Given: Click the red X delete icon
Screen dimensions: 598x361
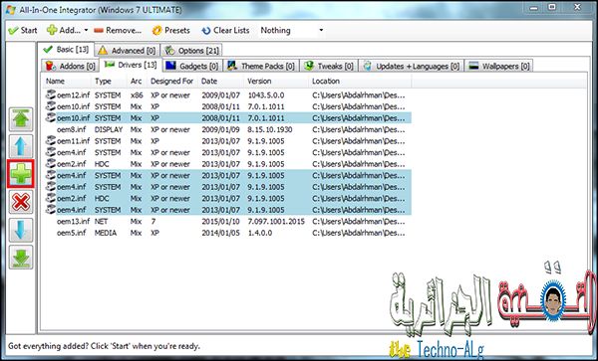Looking at the screenshot, I should [21, 202].
